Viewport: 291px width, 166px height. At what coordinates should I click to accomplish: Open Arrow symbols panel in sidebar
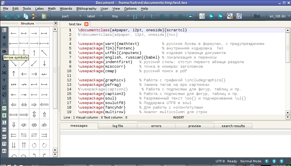[x=4, y=51]
